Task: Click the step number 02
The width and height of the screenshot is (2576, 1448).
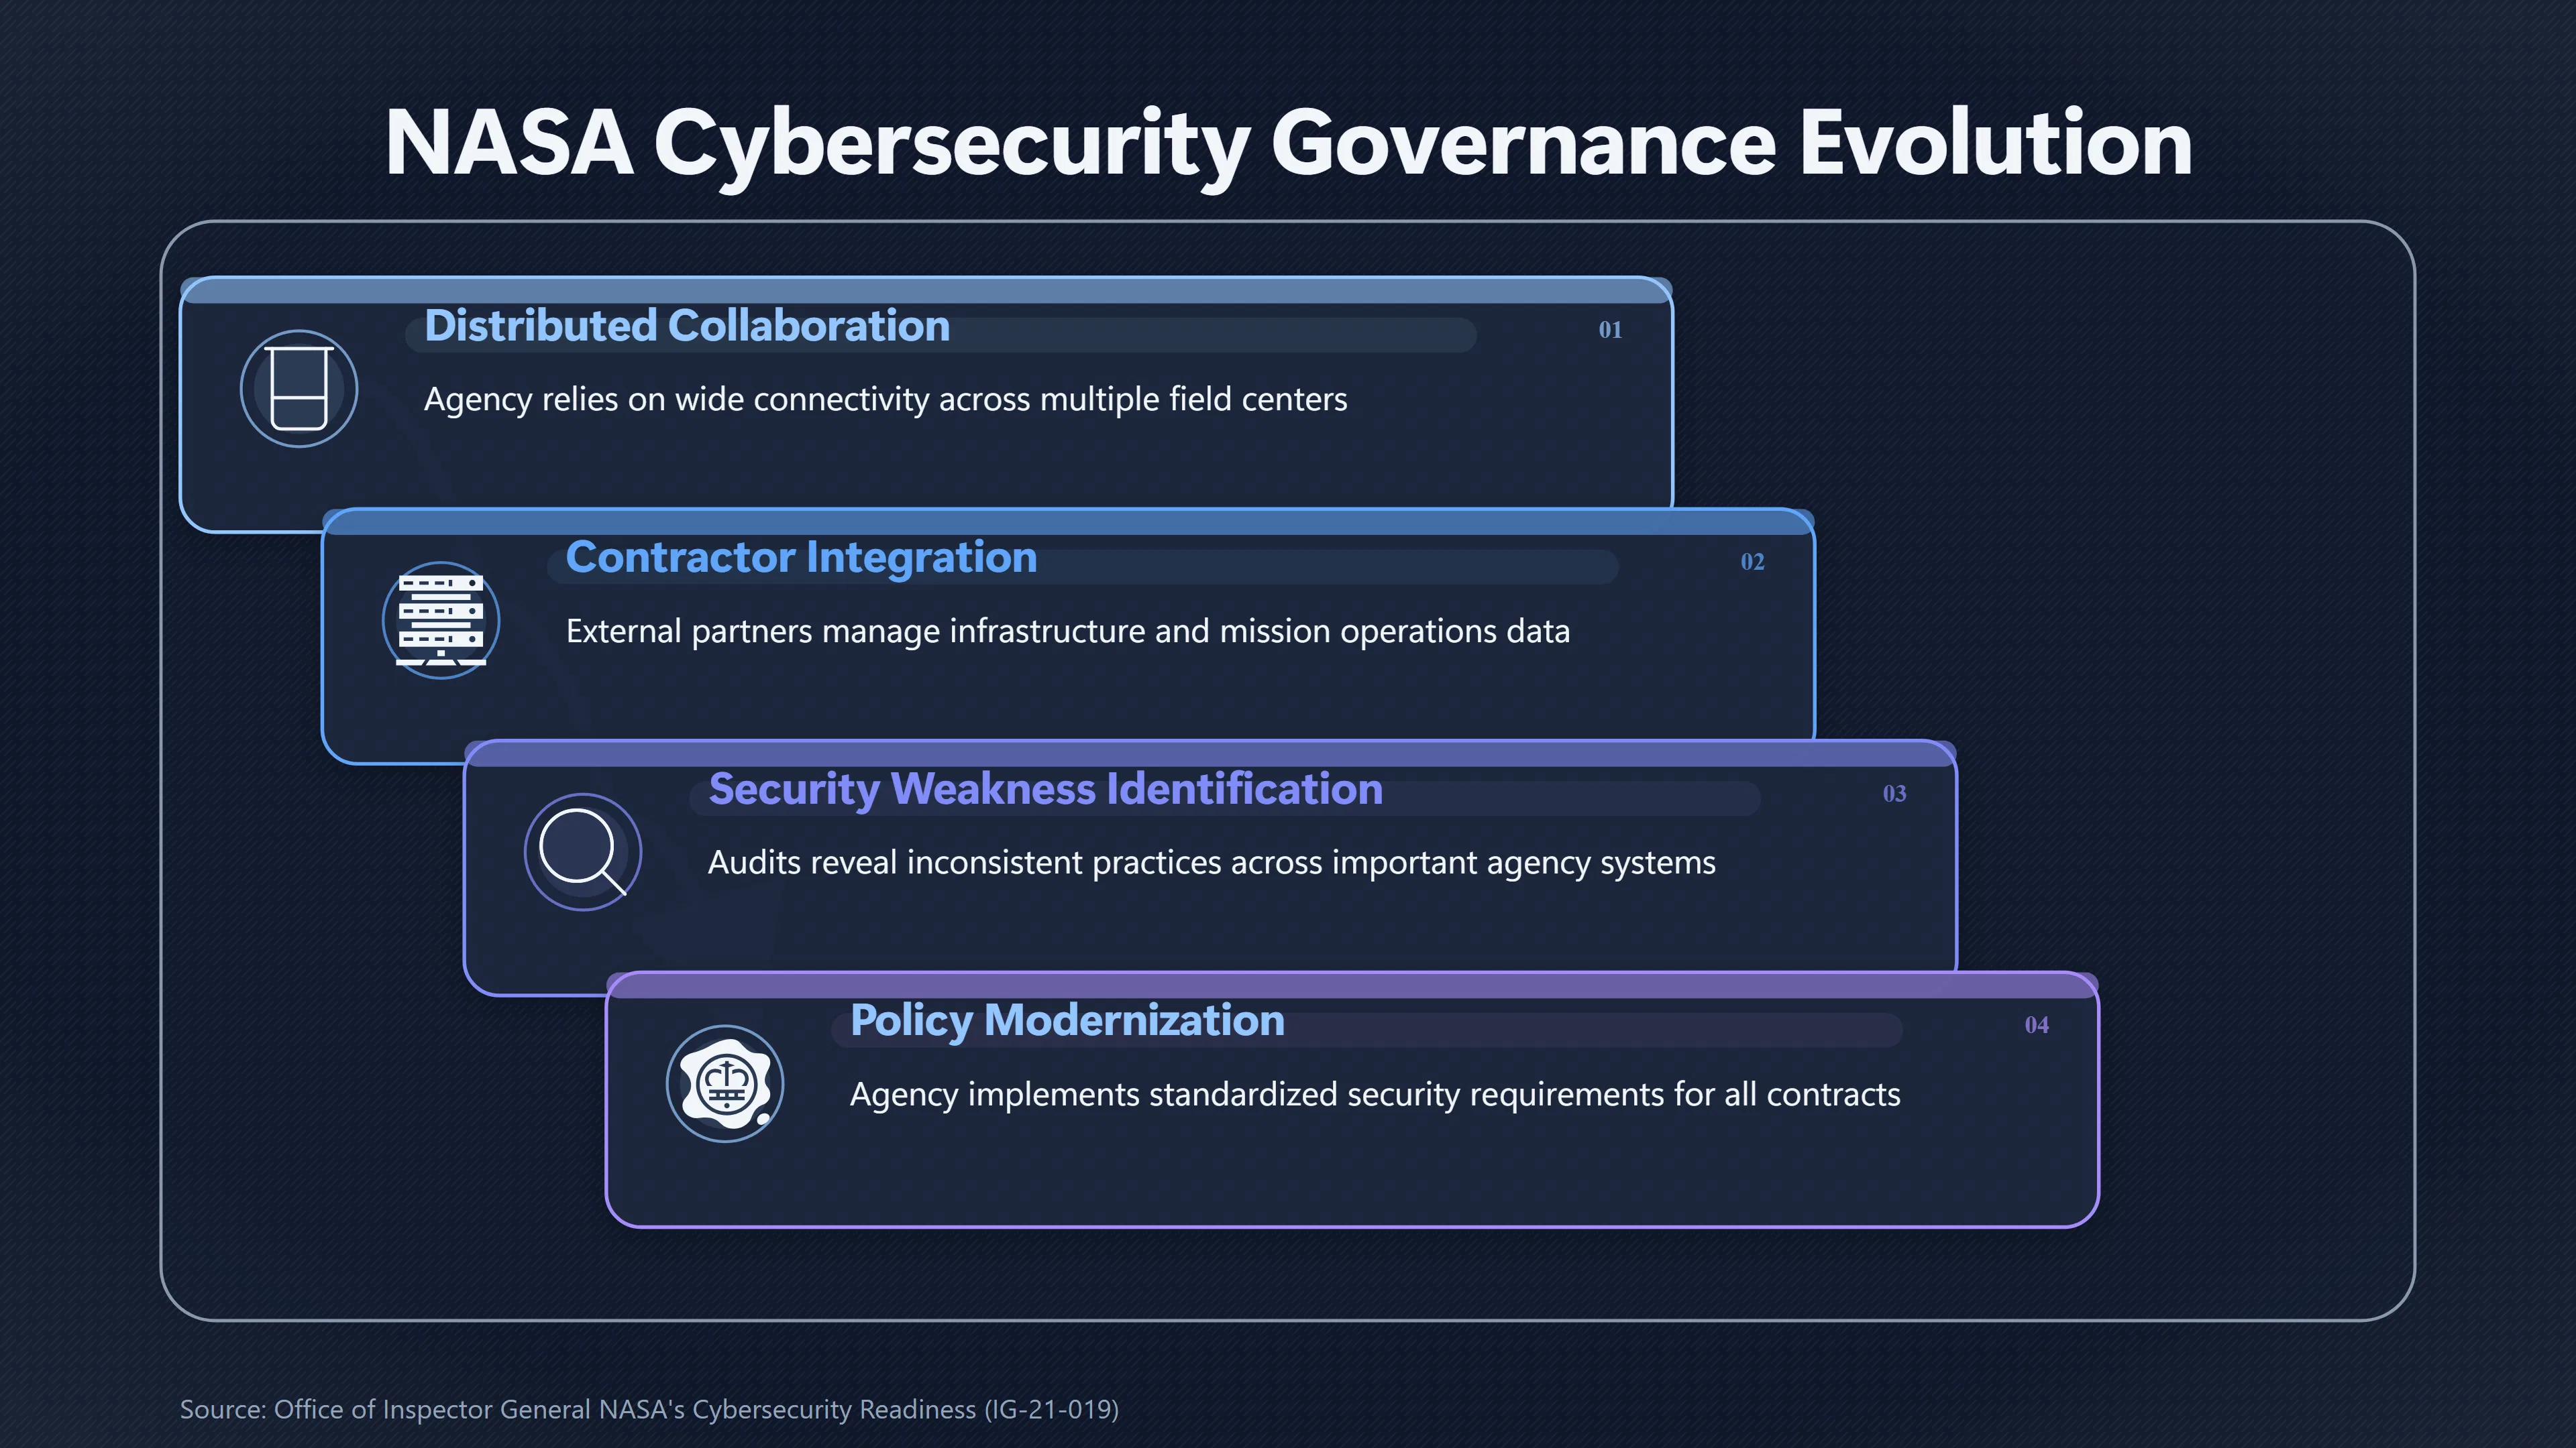Action: point(1752,562)
